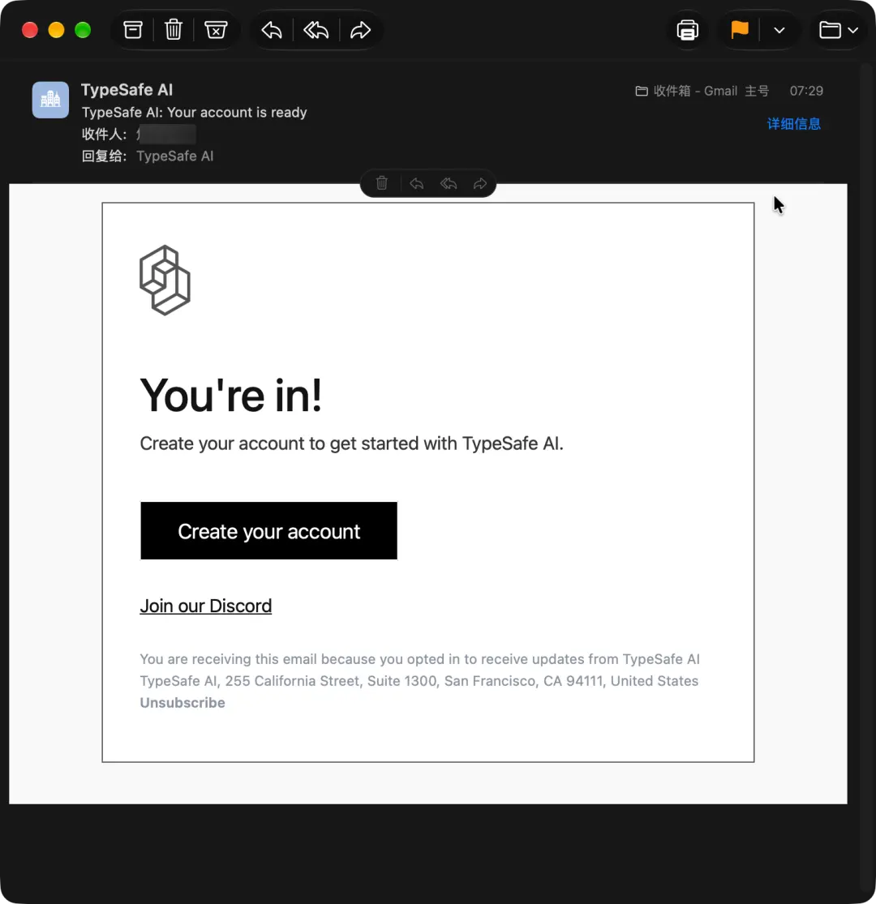Archive this message with the toolbar archive icon
The height and width of the screenshot is (904, 876).
click(x=133, y=30)
